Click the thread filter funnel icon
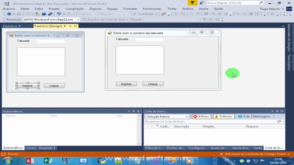294x165 pixels. (204, 19)
